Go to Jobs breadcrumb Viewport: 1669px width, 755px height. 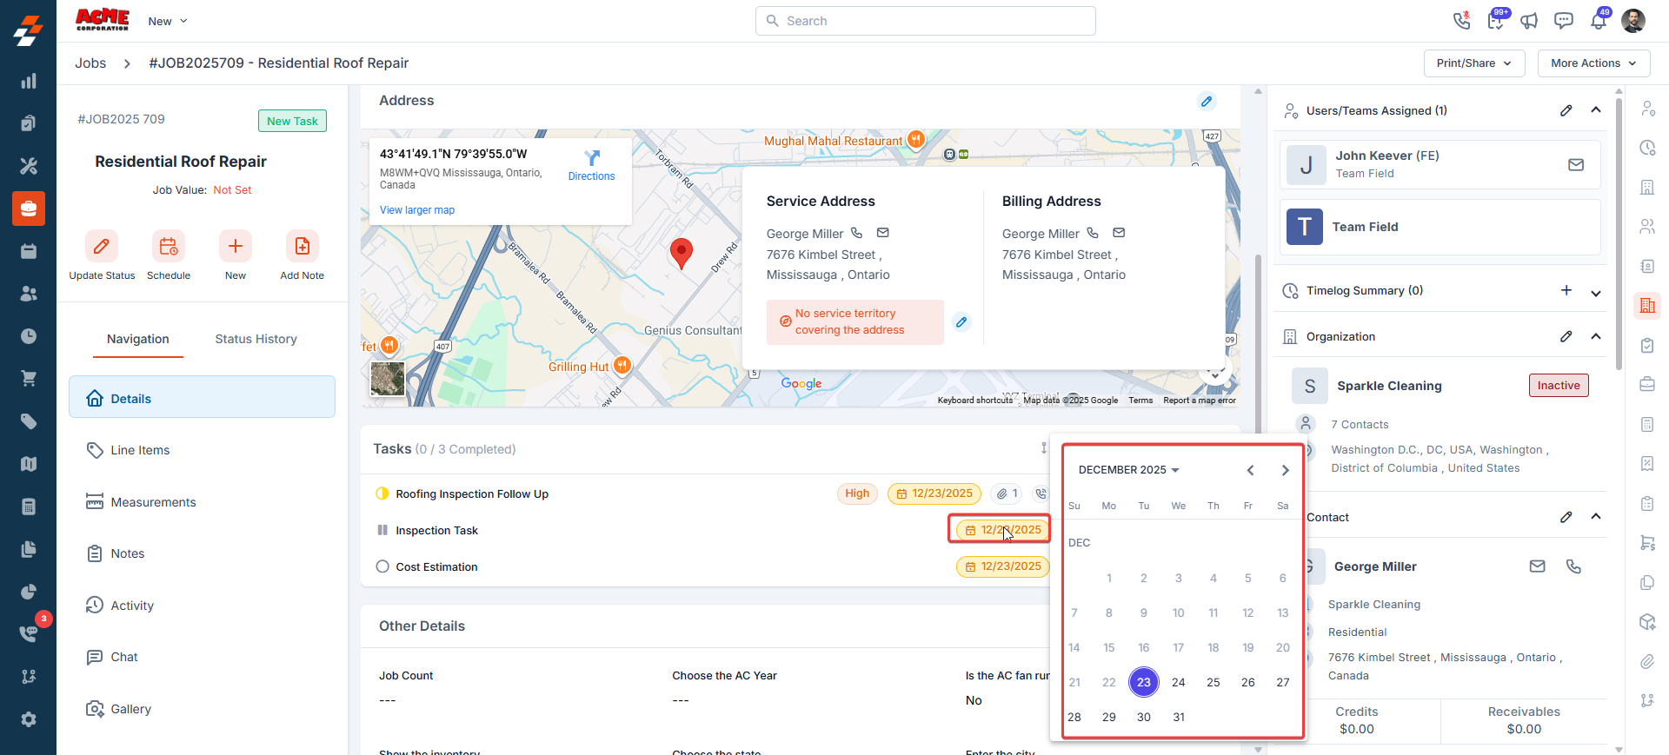point(90,63)
